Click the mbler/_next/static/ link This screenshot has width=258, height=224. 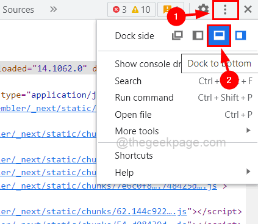click(x=48, y=109)
